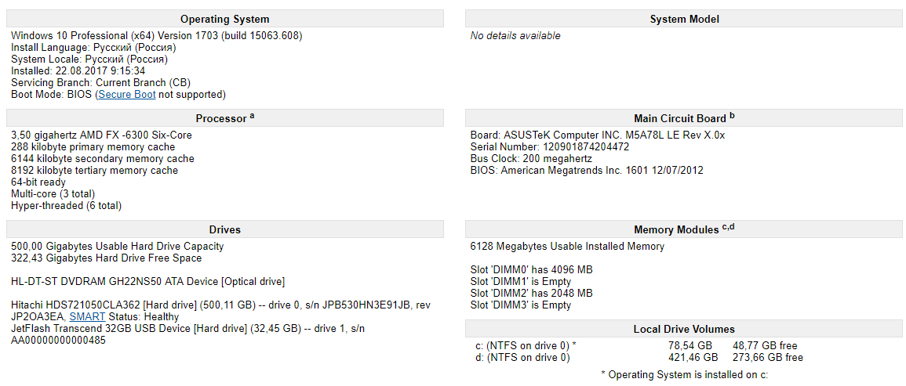Select the Hitachi HDS721050CLA362 drive entry
The width and height of the screenshot is (906, 386).
[223, 311]
